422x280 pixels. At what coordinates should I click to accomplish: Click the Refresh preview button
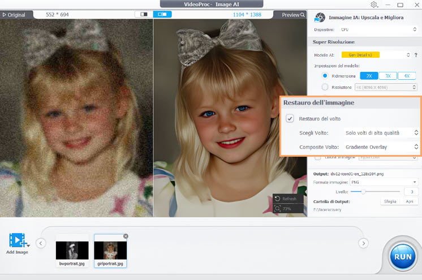click(x=288, y=199)
